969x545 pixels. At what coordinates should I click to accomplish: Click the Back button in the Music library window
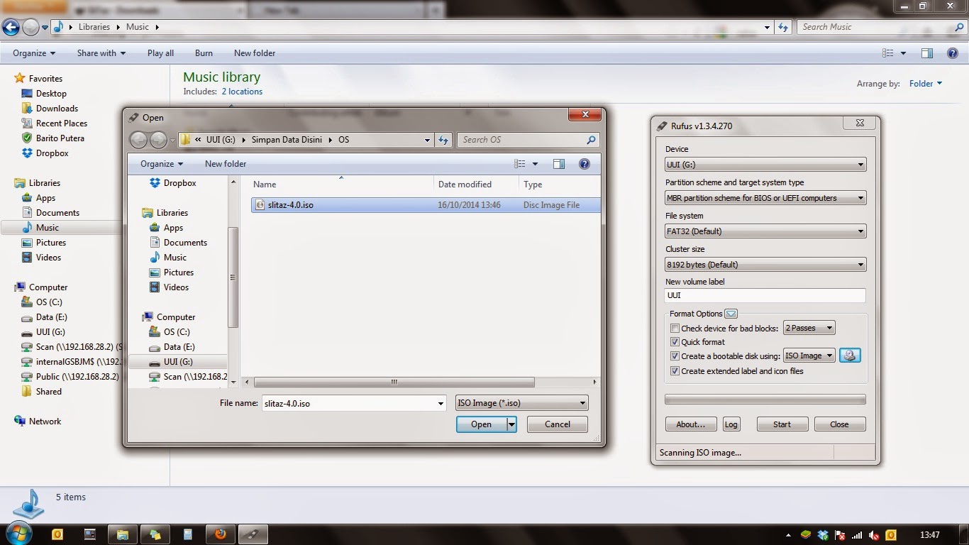11,27
